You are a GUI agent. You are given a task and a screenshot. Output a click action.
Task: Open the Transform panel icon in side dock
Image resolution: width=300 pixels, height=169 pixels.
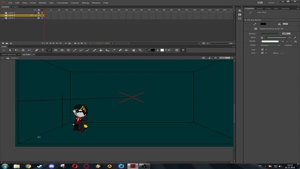coord(240,19)
